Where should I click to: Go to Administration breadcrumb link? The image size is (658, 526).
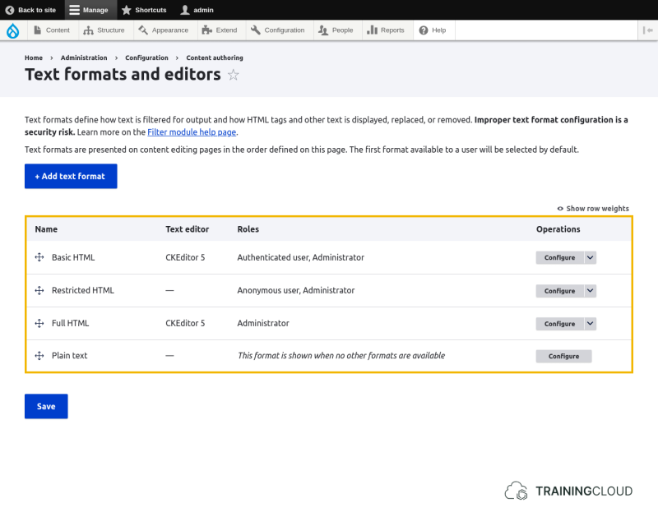point(84,58)
